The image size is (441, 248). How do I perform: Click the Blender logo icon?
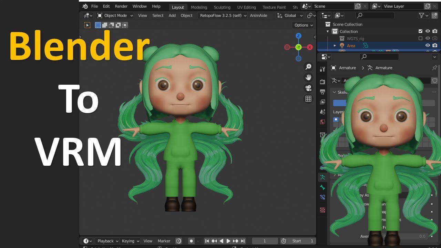[85, 6]
